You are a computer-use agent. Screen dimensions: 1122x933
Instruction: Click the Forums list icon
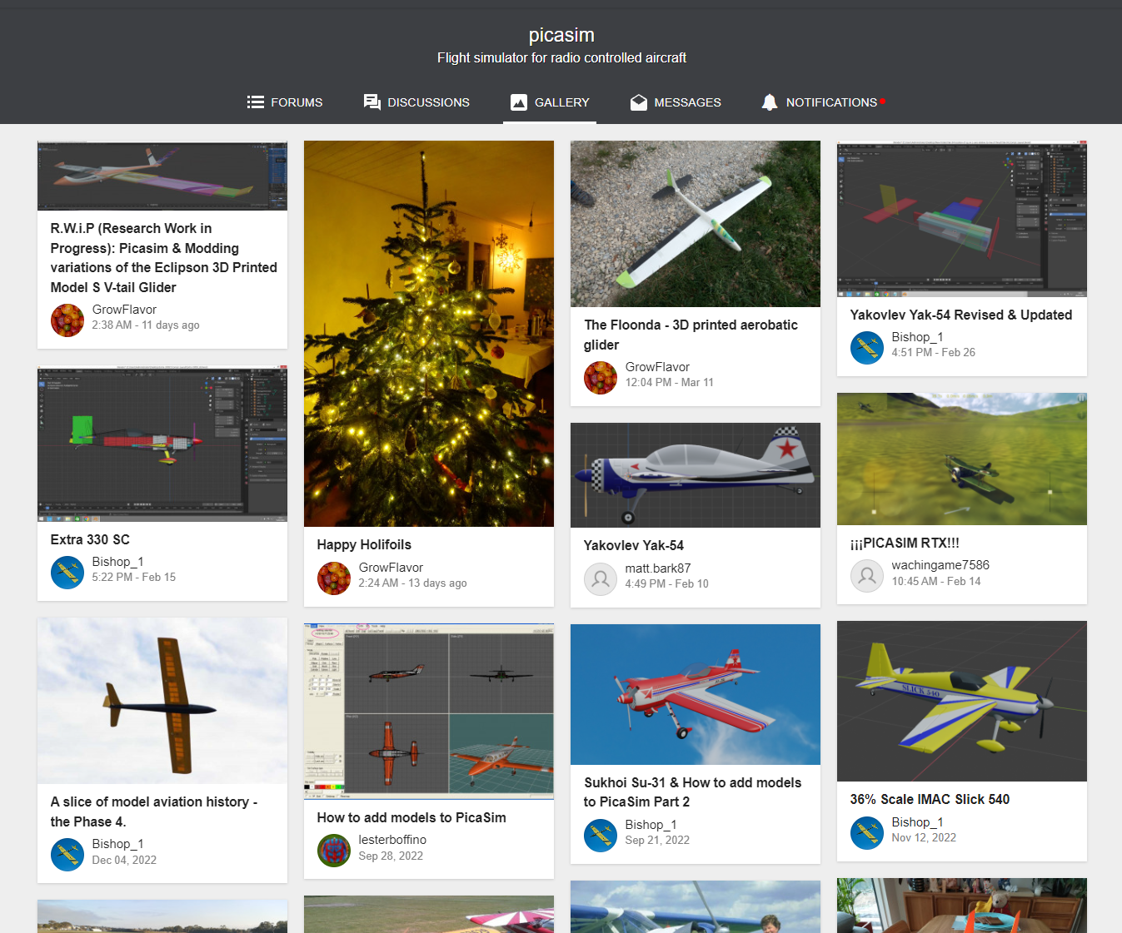coord(255,102)
